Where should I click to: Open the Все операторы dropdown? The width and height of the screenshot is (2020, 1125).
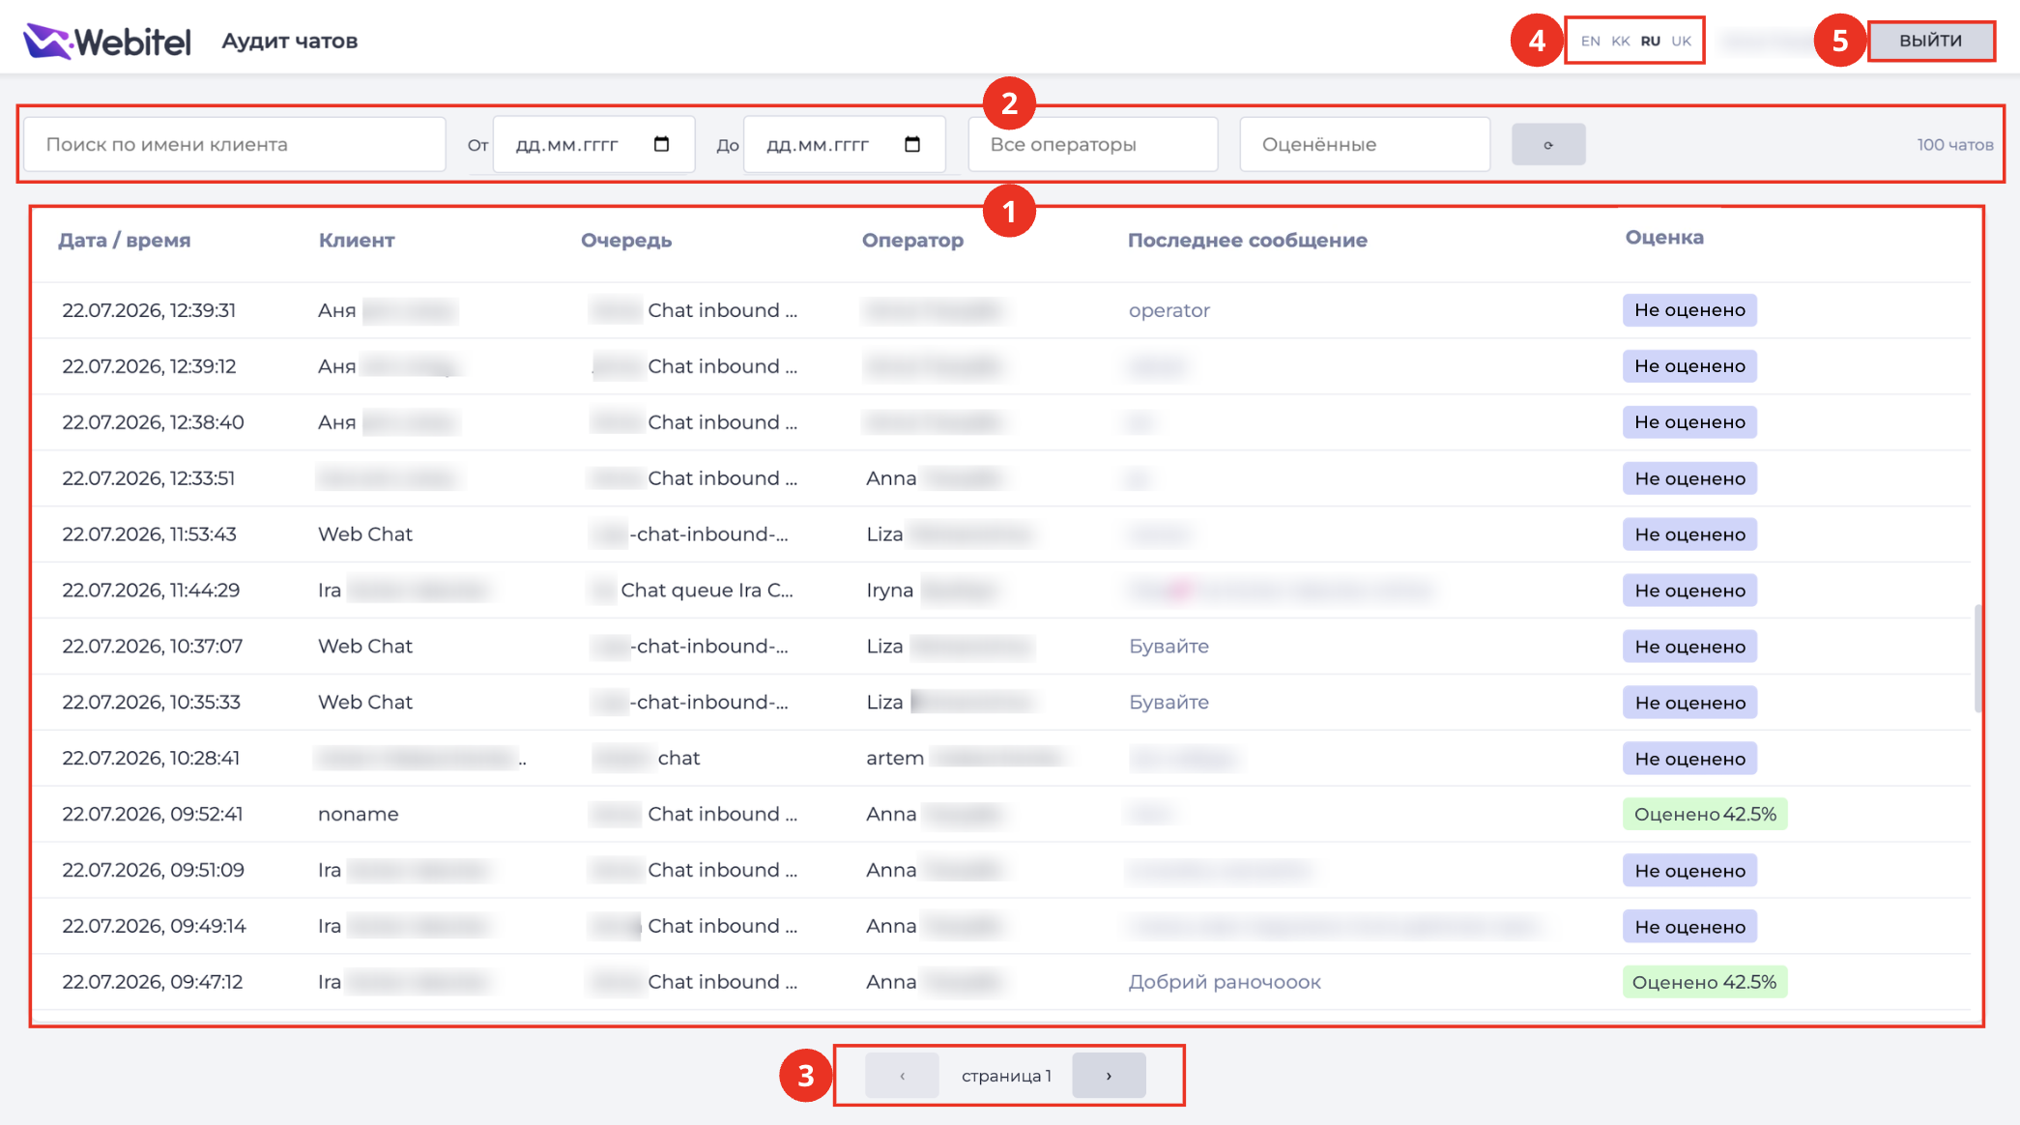point(1093,144)
